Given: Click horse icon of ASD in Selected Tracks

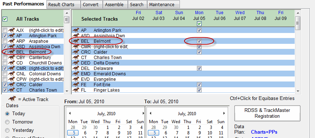Looking at the screenshot, I should [x=76, y=36].
